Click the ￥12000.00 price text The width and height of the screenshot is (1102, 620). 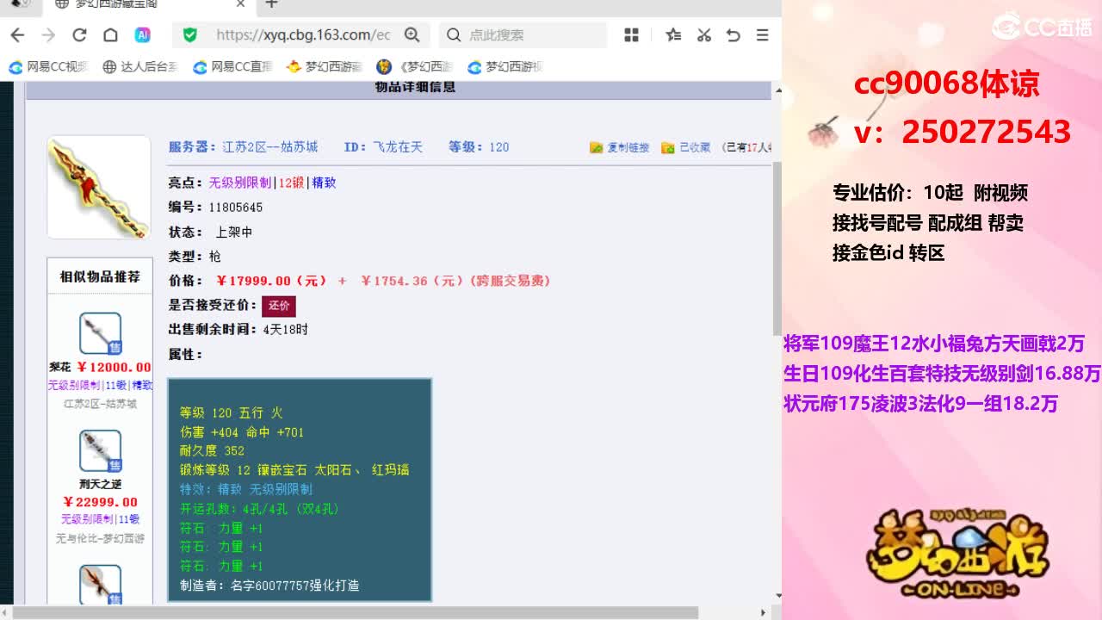[114, 368]
